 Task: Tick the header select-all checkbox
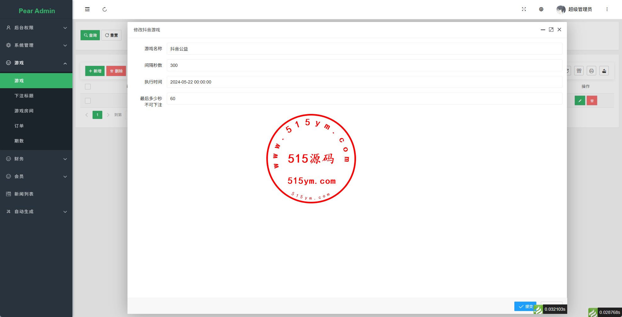[x=88, y=87]
